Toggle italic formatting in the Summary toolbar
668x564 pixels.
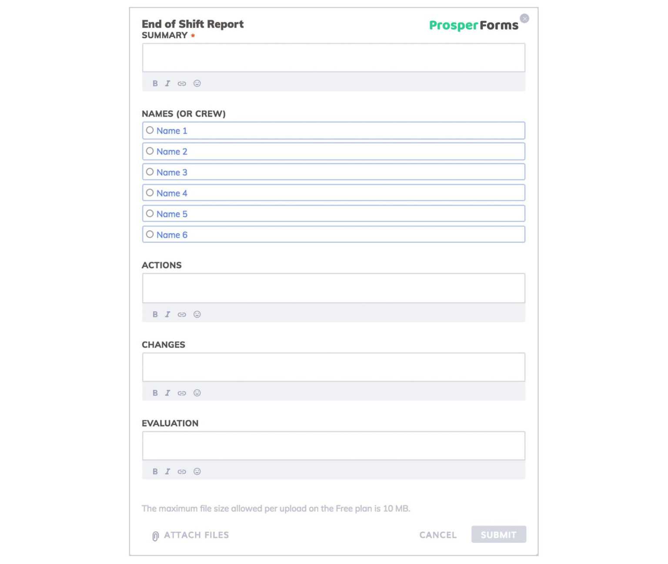pyautogui.click(x=168, y=84)
